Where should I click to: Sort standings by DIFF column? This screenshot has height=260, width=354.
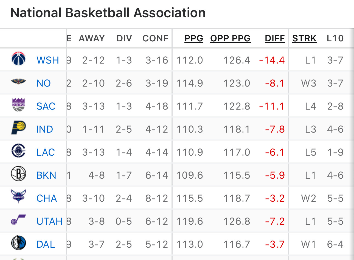[275, 38]
